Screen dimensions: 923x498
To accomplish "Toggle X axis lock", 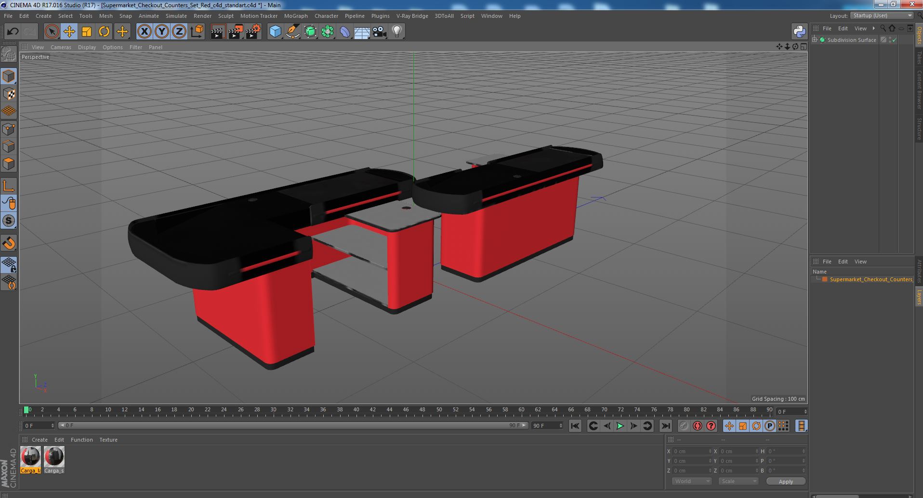I will (144, 32).
